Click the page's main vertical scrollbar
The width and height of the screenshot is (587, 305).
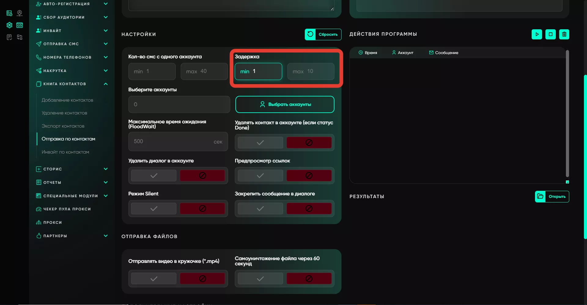[585, 156]
